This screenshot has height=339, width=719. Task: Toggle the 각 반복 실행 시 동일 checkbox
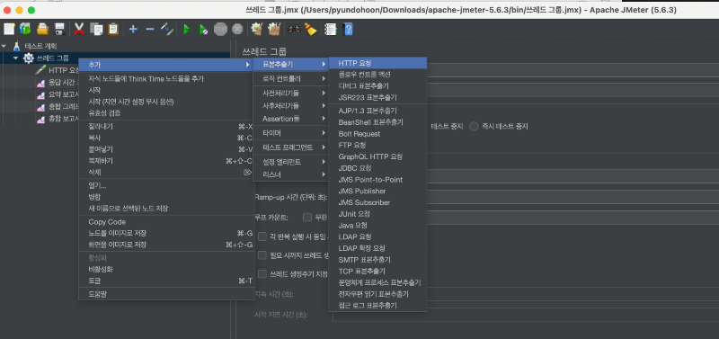click(262, 236)
